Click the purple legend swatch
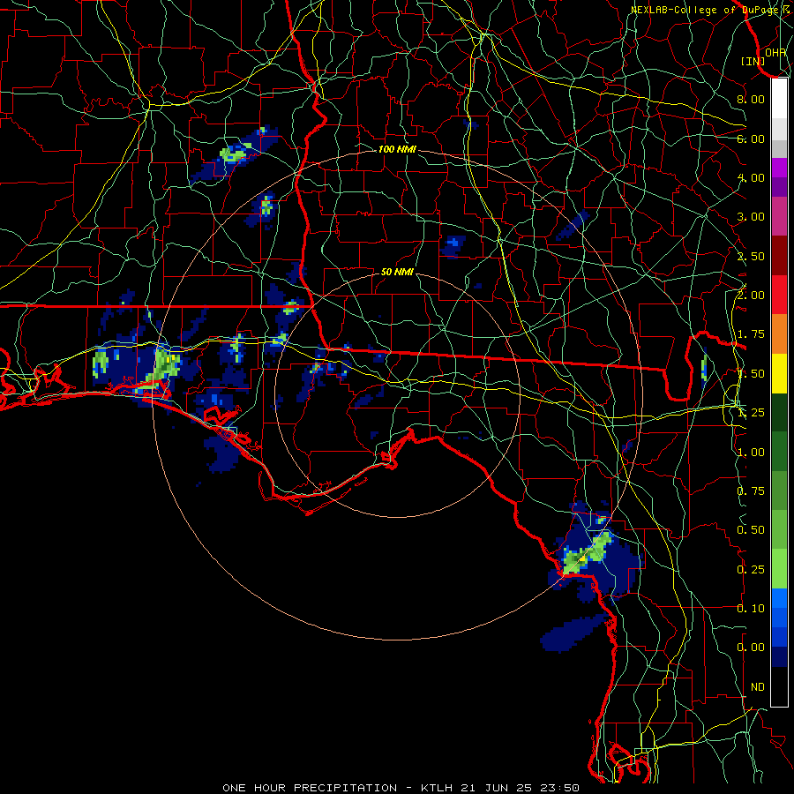Image resolution: width=794 pixels, height=794 pixels. [x=779, y=168]
